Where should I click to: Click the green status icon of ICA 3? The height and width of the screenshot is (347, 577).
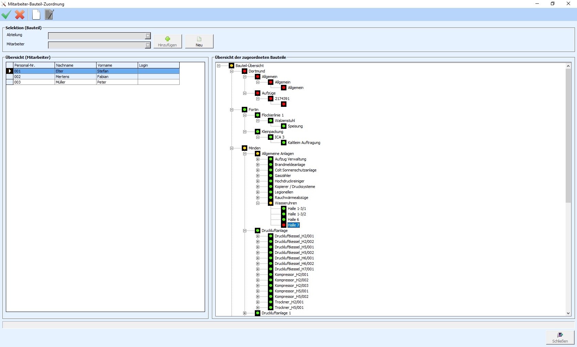[x=271, y=137]
